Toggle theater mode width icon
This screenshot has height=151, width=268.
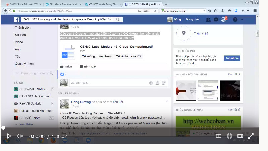[x=240, y=136]
